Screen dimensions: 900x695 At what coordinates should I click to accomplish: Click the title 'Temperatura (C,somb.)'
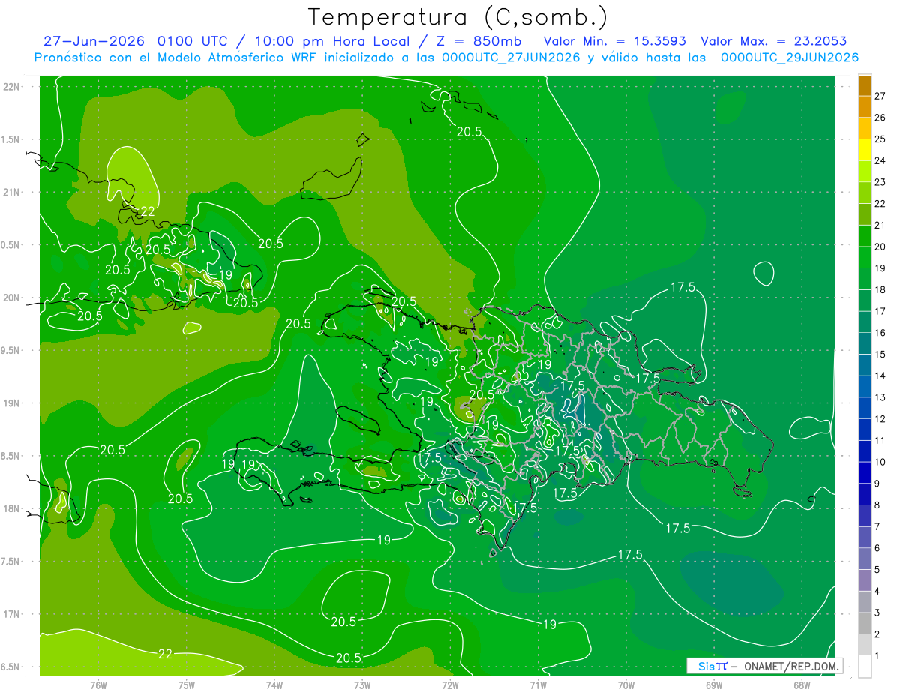coord(458,17)
